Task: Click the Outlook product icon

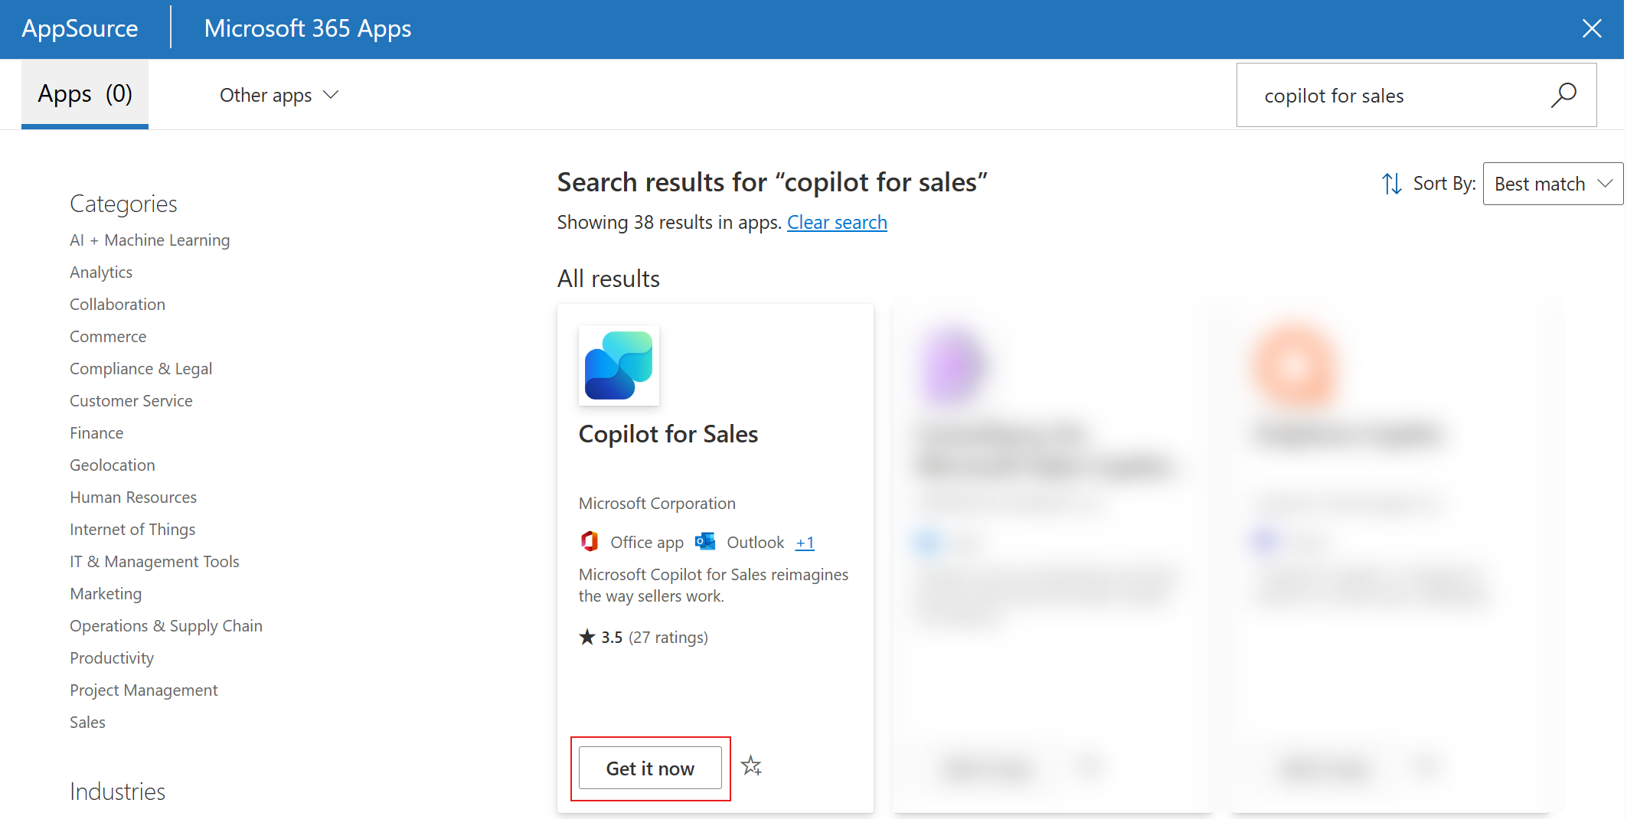Action: coord(704,542)
